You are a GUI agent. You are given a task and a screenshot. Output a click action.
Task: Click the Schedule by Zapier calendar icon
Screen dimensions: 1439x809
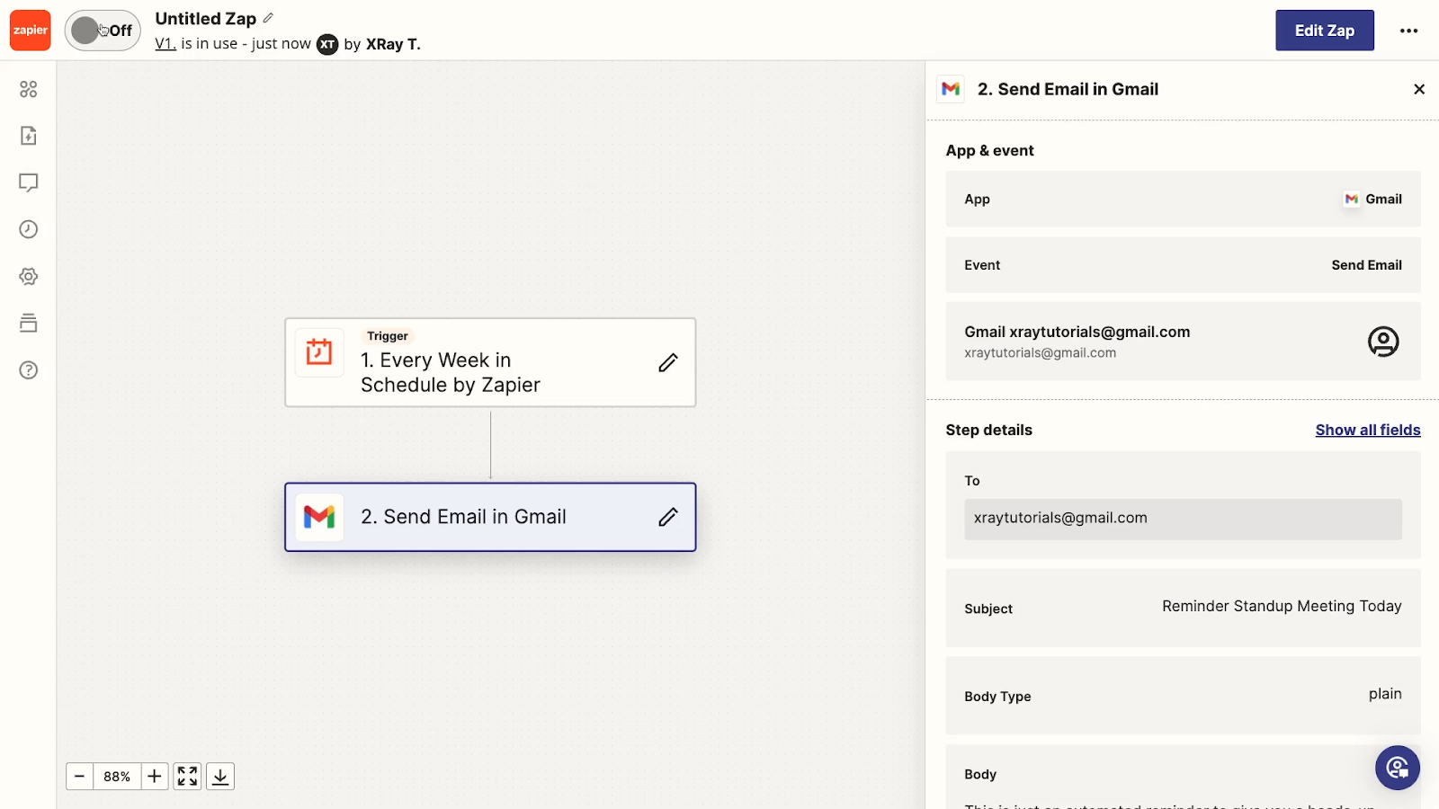(319, 351)
